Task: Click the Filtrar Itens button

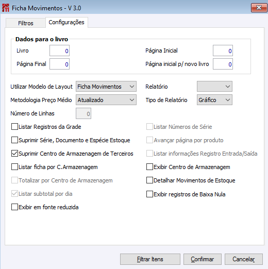Action: [x=150, y=259]
